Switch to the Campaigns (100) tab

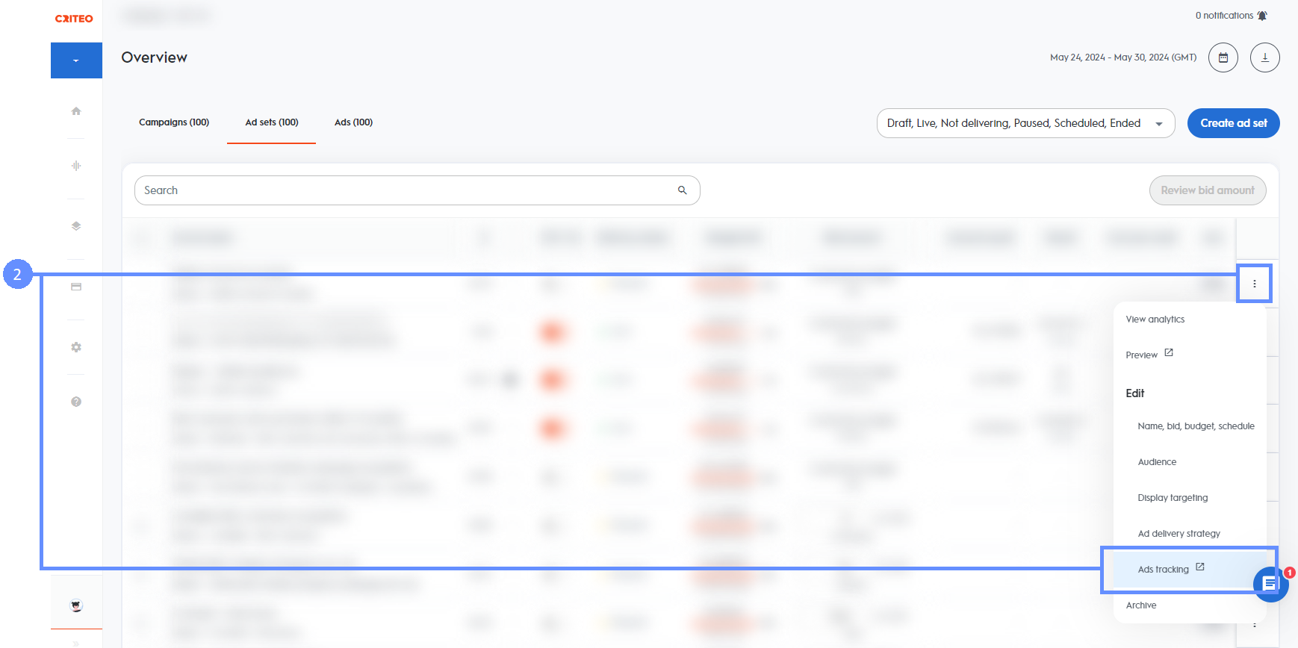point(174,122)
